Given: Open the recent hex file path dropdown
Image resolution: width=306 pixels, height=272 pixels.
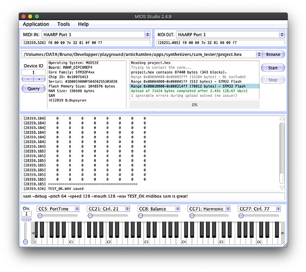Looking at the screenshot, I should (x=259, y=54).
